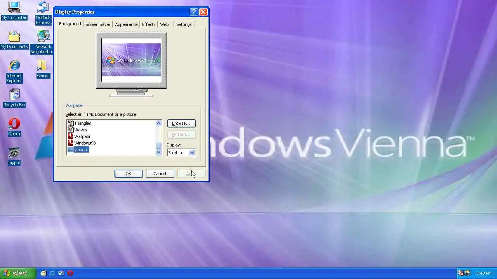
Task: Open the Start menu
Action: [x=18, y=273]
